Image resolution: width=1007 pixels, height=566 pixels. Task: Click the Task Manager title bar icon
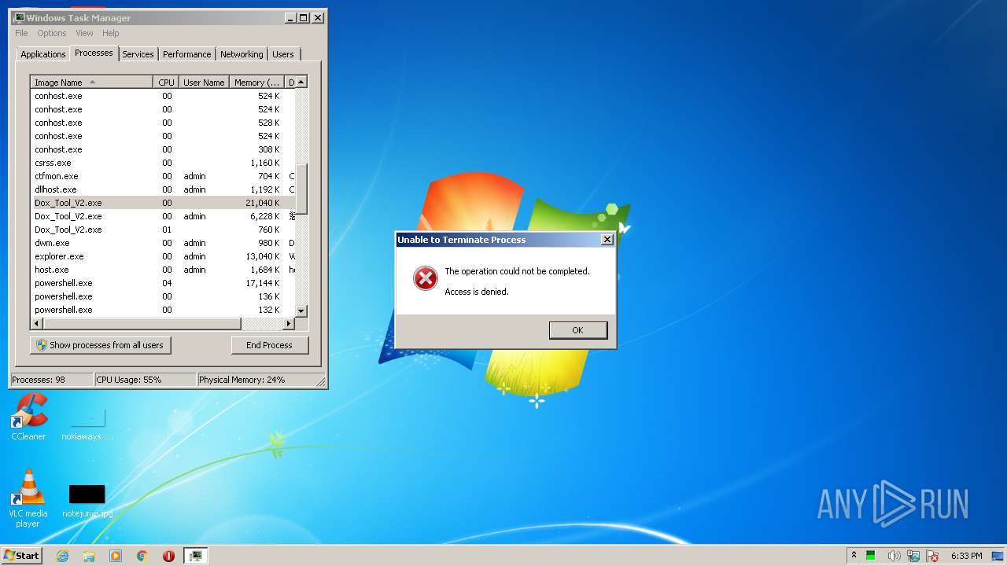coord(19,17)
